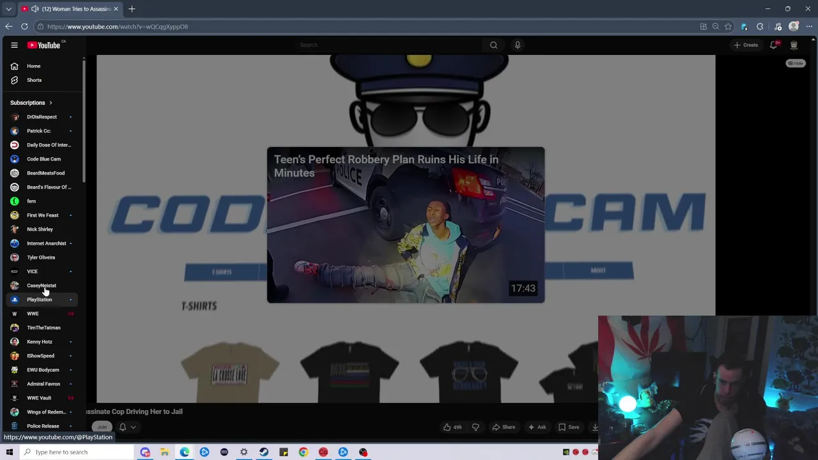Toggle the notification bell next to Join
The height and width of the screenshot is (460, 818).
click(x=123, y=427)
